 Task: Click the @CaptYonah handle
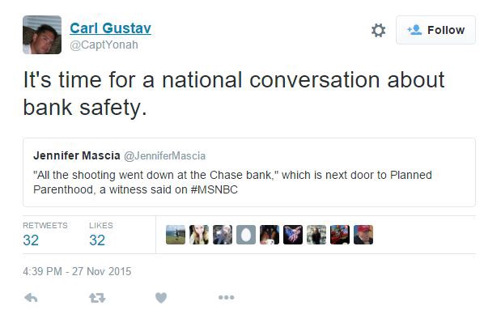[x=104, y=45]
